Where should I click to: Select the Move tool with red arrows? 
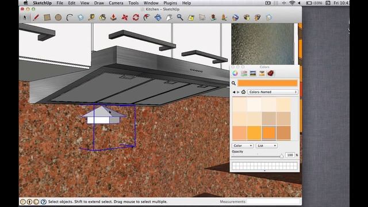tap(125, 17)
